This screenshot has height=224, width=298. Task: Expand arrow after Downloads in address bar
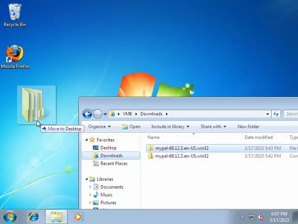tap(167, 114)
